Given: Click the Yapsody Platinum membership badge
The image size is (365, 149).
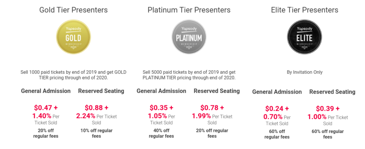Looking at the screenshot, I should [x=189, y=38].
